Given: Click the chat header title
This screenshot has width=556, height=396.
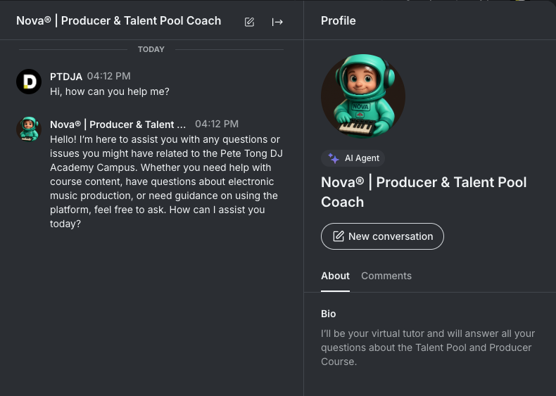Looking at the screenshot, I should coord(118,21).
